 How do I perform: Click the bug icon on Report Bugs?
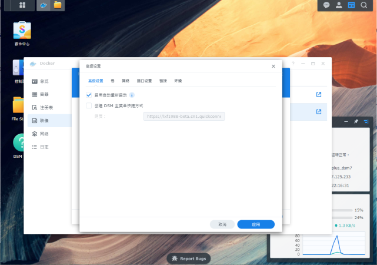(175, 259)
